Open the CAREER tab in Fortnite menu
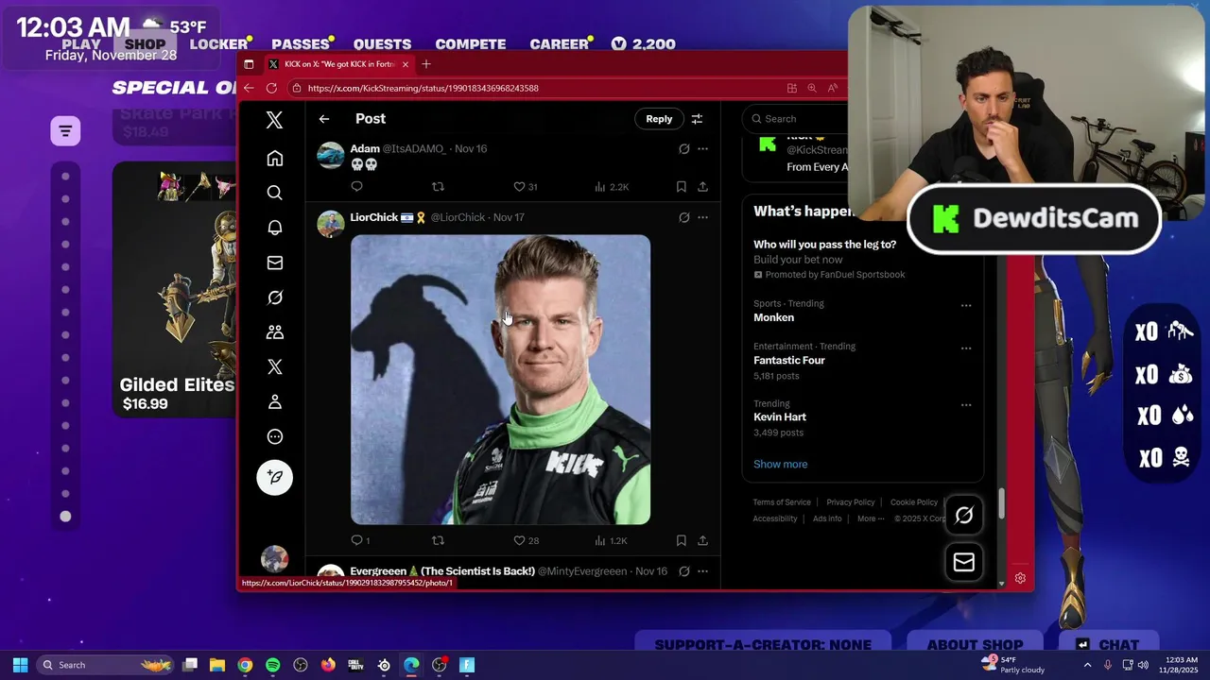Screen dimensions: 1210x680 coord(559,44)
